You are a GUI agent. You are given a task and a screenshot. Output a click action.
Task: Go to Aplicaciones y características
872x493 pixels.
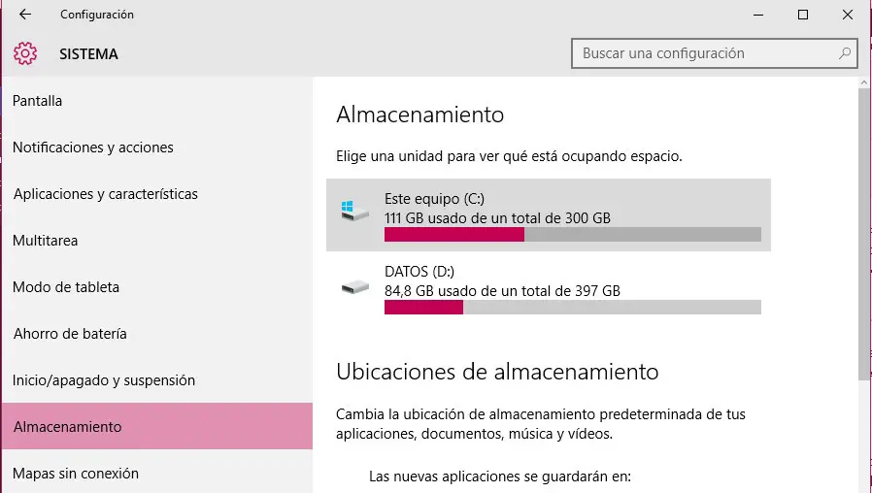coord(106,194)
